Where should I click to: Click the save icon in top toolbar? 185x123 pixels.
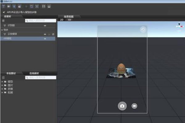pos(43,6)
